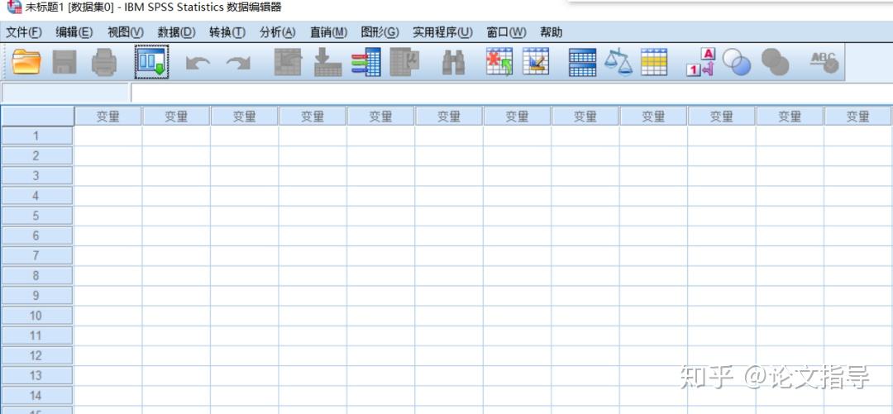This screenshot has height=414, width=893.
Task: Select row 1 header
Action: tap(36, 136)
